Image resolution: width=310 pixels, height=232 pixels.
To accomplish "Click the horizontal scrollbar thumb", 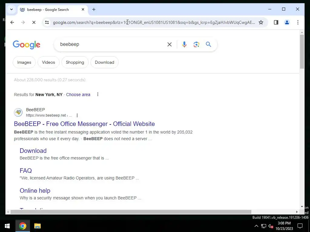I will pos(131,212).
